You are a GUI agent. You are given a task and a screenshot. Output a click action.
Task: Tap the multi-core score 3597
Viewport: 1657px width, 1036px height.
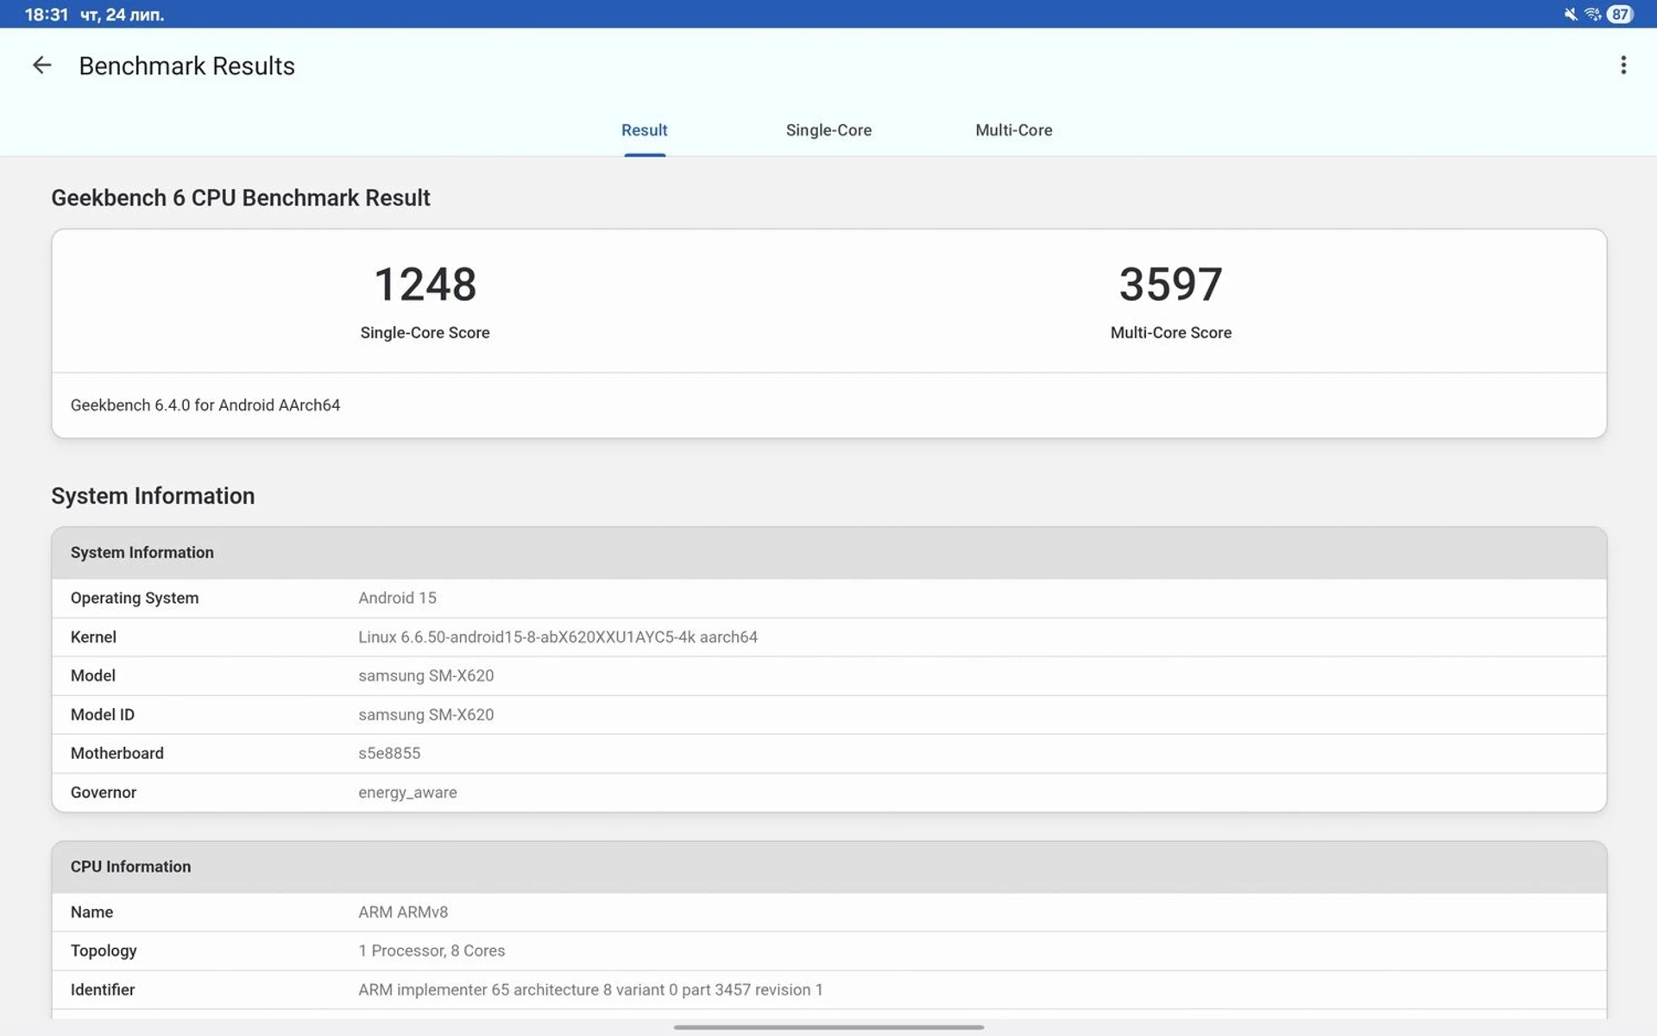pos(1170,284)
